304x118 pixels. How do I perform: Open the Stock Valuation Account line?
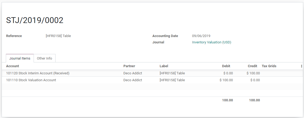(x=31, y=80)
